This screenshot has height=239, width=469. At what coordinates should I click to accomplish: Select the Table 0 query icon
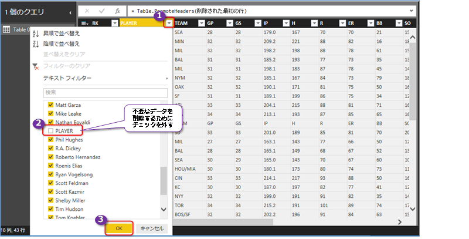click(6, 29)
